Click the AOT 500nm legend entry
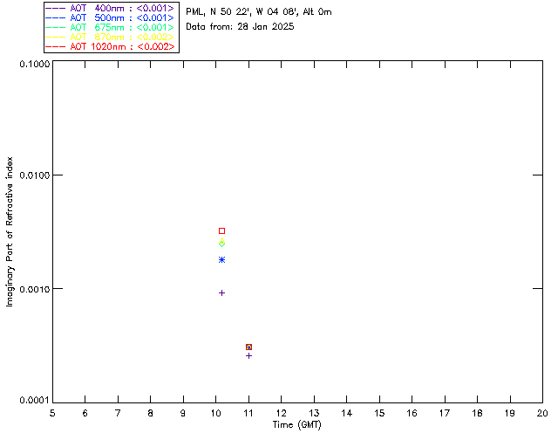This screenshot has height=447, width=558. pos(111,17)
